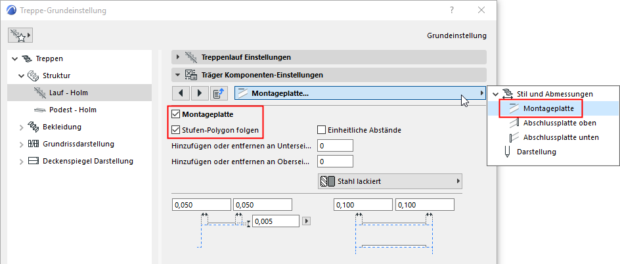Screen dimensions: 620x264
Task: Click the Treppen stair icon in tree
Action: 28,59
